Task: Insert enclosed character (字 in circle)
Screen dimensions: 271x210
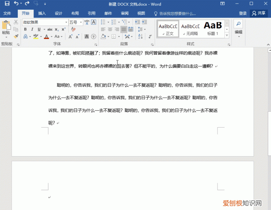Action: [x=94, y=37]
